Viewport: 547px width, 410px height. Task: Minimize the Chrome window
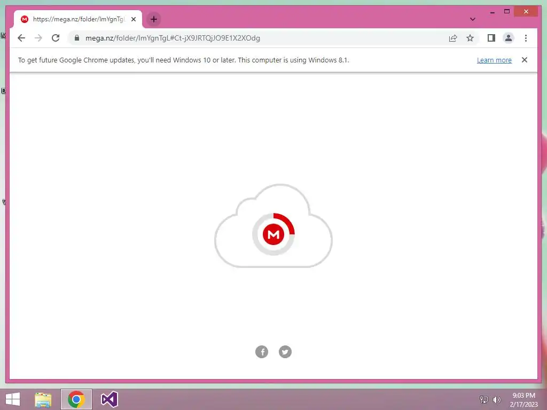coord(492,12)
